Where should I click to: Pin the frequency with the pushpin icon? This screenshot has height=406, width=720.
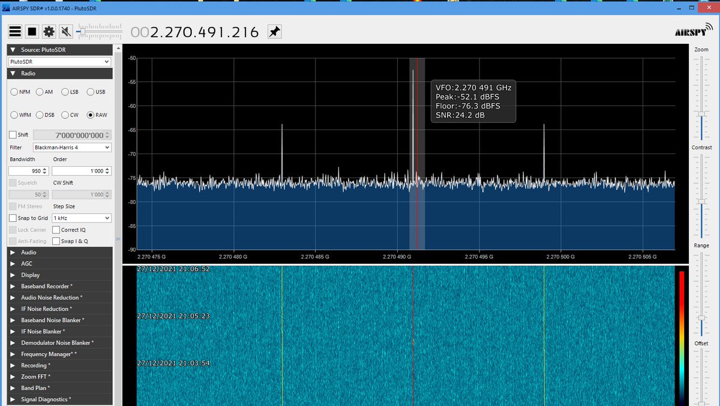pyautogui.click(x=274, y=32)
